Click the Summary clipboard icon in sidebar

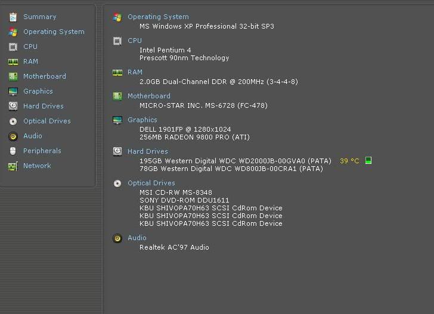click(x=13, y=17)
